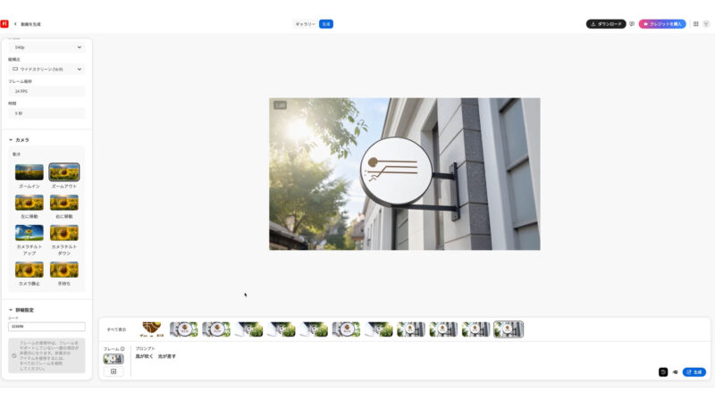
Task: Click the generated sign video preview
Action: [x=405, y=174]
